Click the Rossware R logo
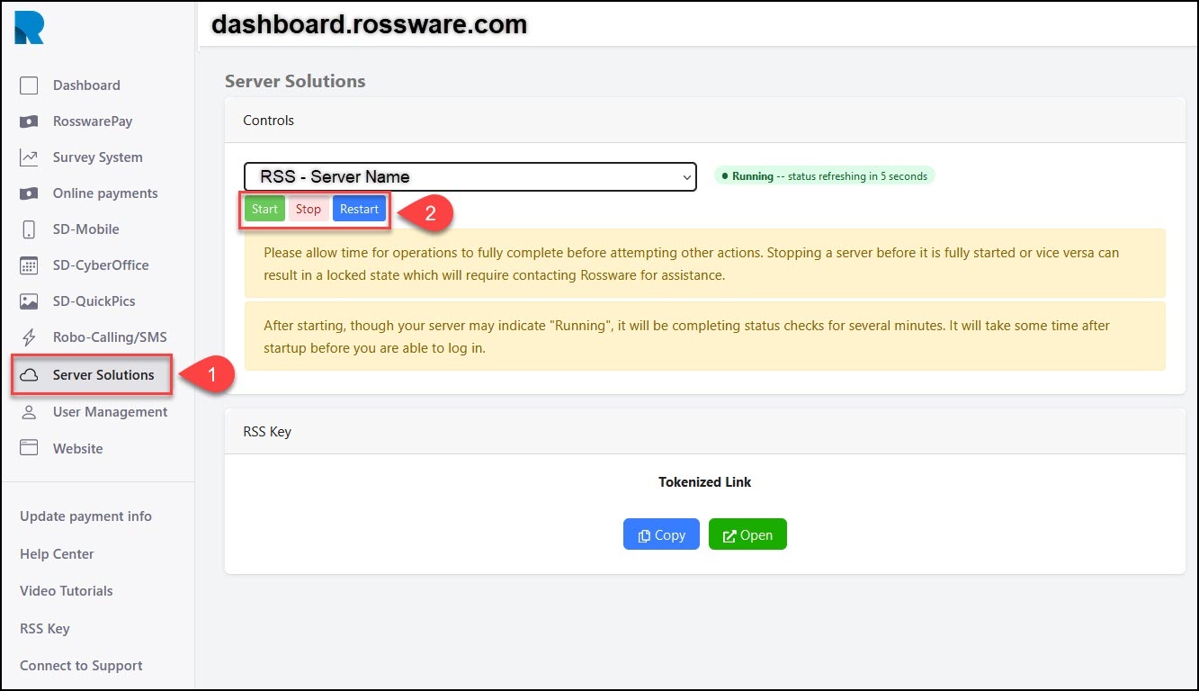 tap(29, 27)
